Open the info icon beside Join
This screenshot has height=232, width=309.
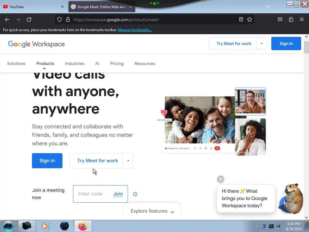click(x=135, y=194)
